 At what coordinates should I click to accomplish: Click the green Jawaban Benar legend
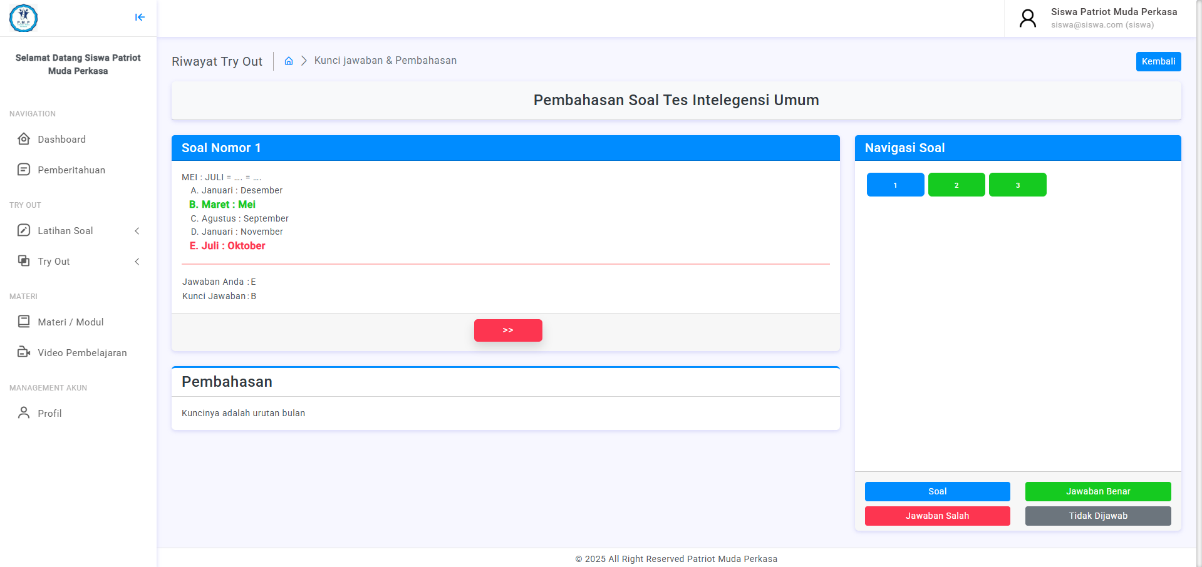coord(1098,491)
